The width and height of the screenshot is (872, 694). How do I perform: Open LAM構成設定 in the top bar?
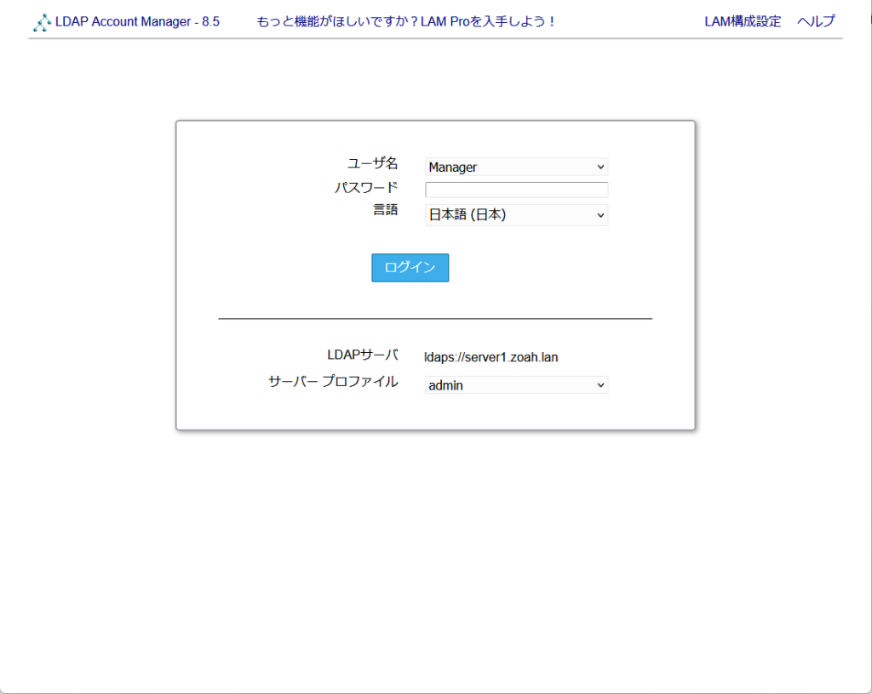743,22
